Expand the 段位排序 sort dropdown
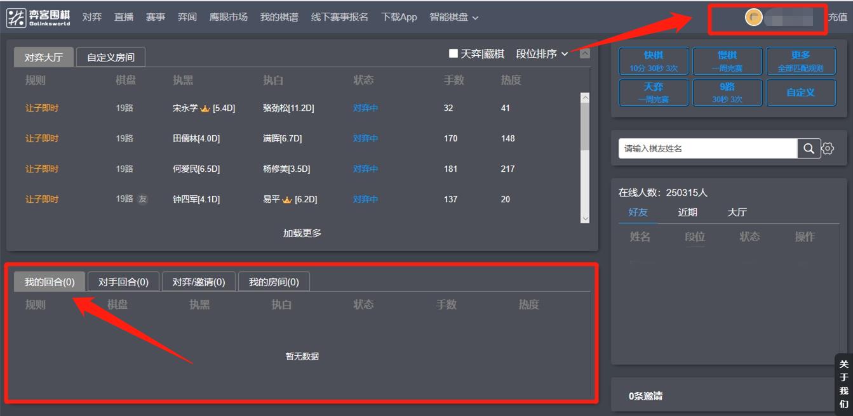 click(x=542, y=54)
